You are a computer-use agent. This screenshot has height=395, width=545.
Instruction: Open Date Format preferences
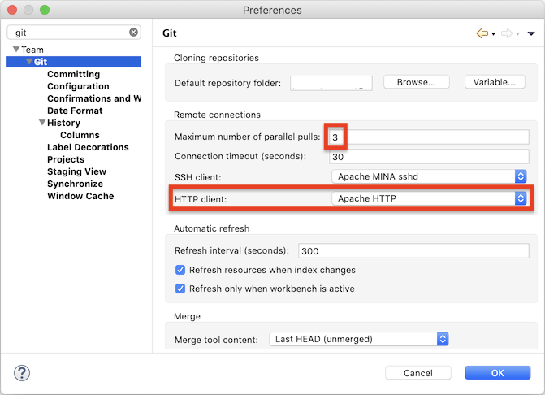pyautogui.click(x=75, y=111)
